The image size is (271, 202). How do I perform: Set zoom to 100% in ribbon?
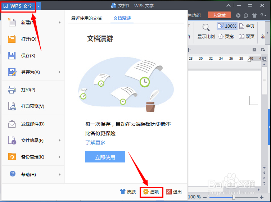pyautogui.click(x=227, y=26)
